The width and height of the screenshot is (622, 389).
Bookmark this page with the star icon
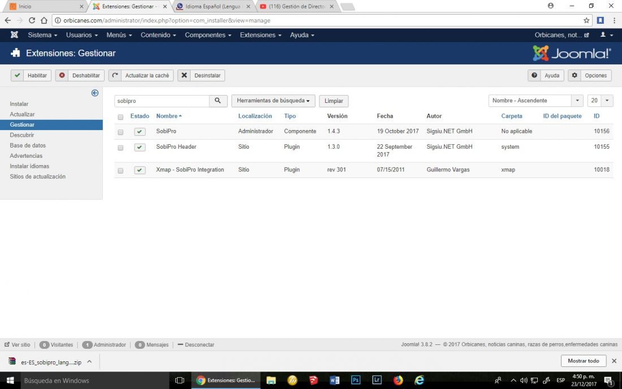586,20
